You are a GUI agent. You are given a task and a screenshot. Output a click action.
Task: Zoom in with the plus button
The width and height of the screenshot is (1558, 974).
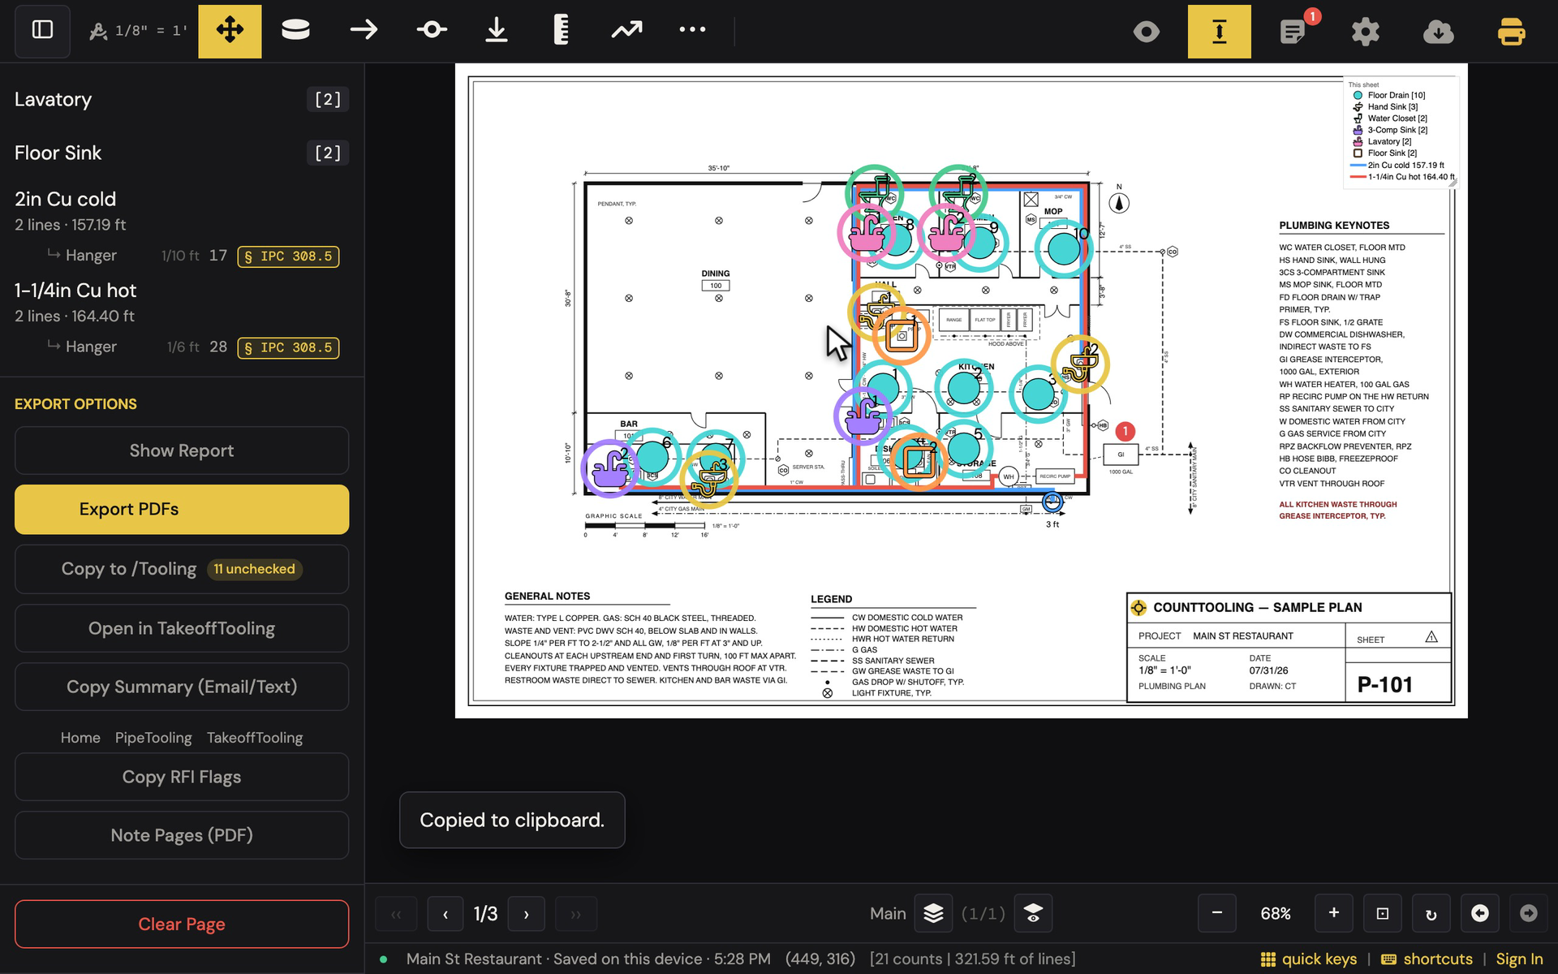1333,913
